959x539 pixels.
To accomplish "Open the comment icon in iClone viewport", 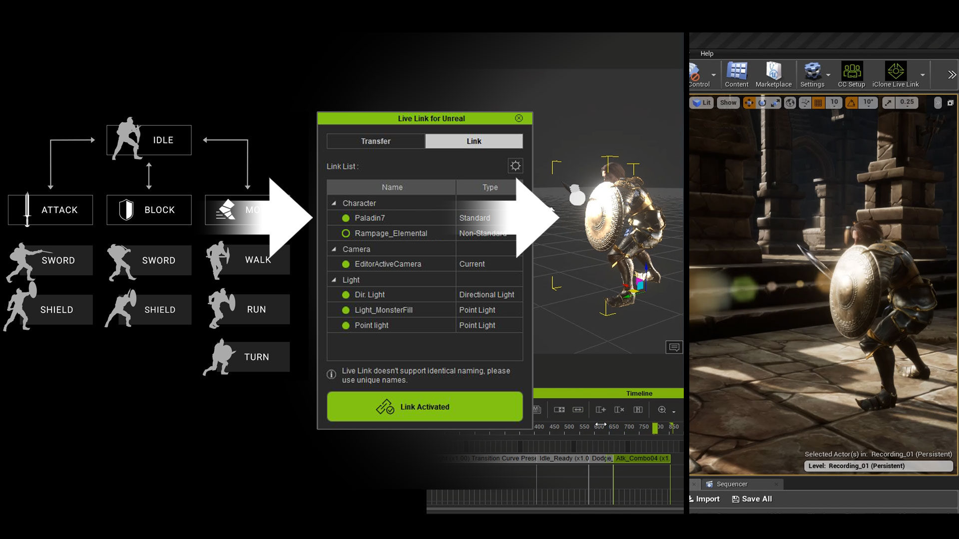I will [674, 347].
